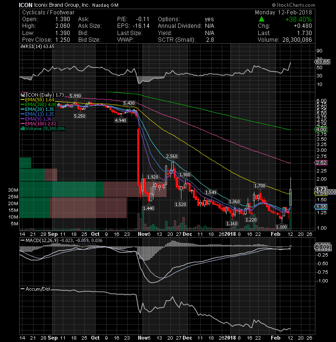Click the Options: yes value
Viewport: 336px width, 342px height.
point(186,19)
